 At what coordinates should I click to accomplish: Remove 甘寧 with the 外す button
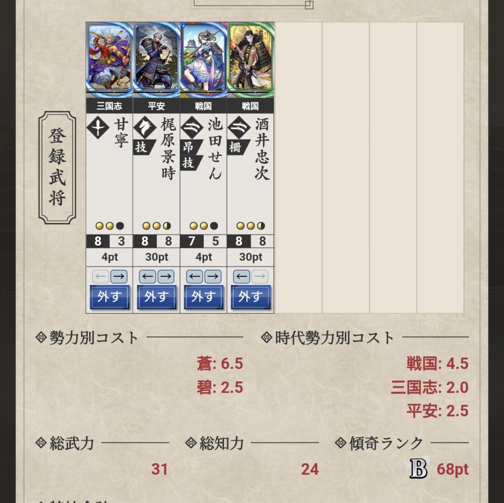click(x=109, y=297)
